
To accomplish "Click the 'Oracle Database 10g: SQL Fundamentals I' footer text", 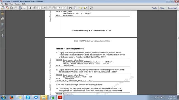I will tap(88, 31).
